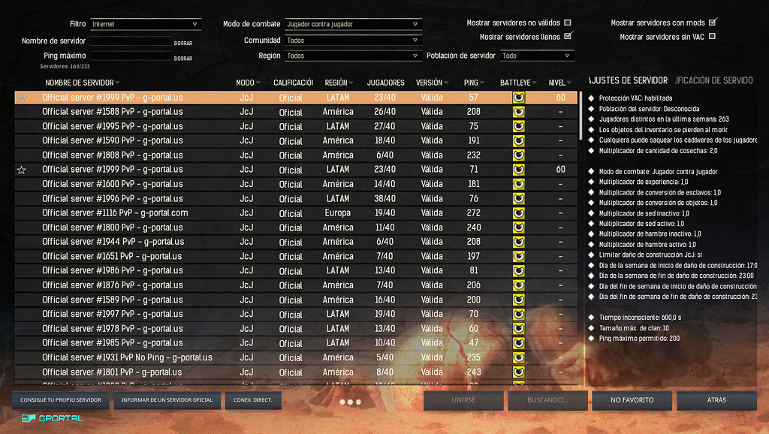769x434 pixels.
Task: Click the orange icon on the highlighted server row
Action: coord(22,96)
